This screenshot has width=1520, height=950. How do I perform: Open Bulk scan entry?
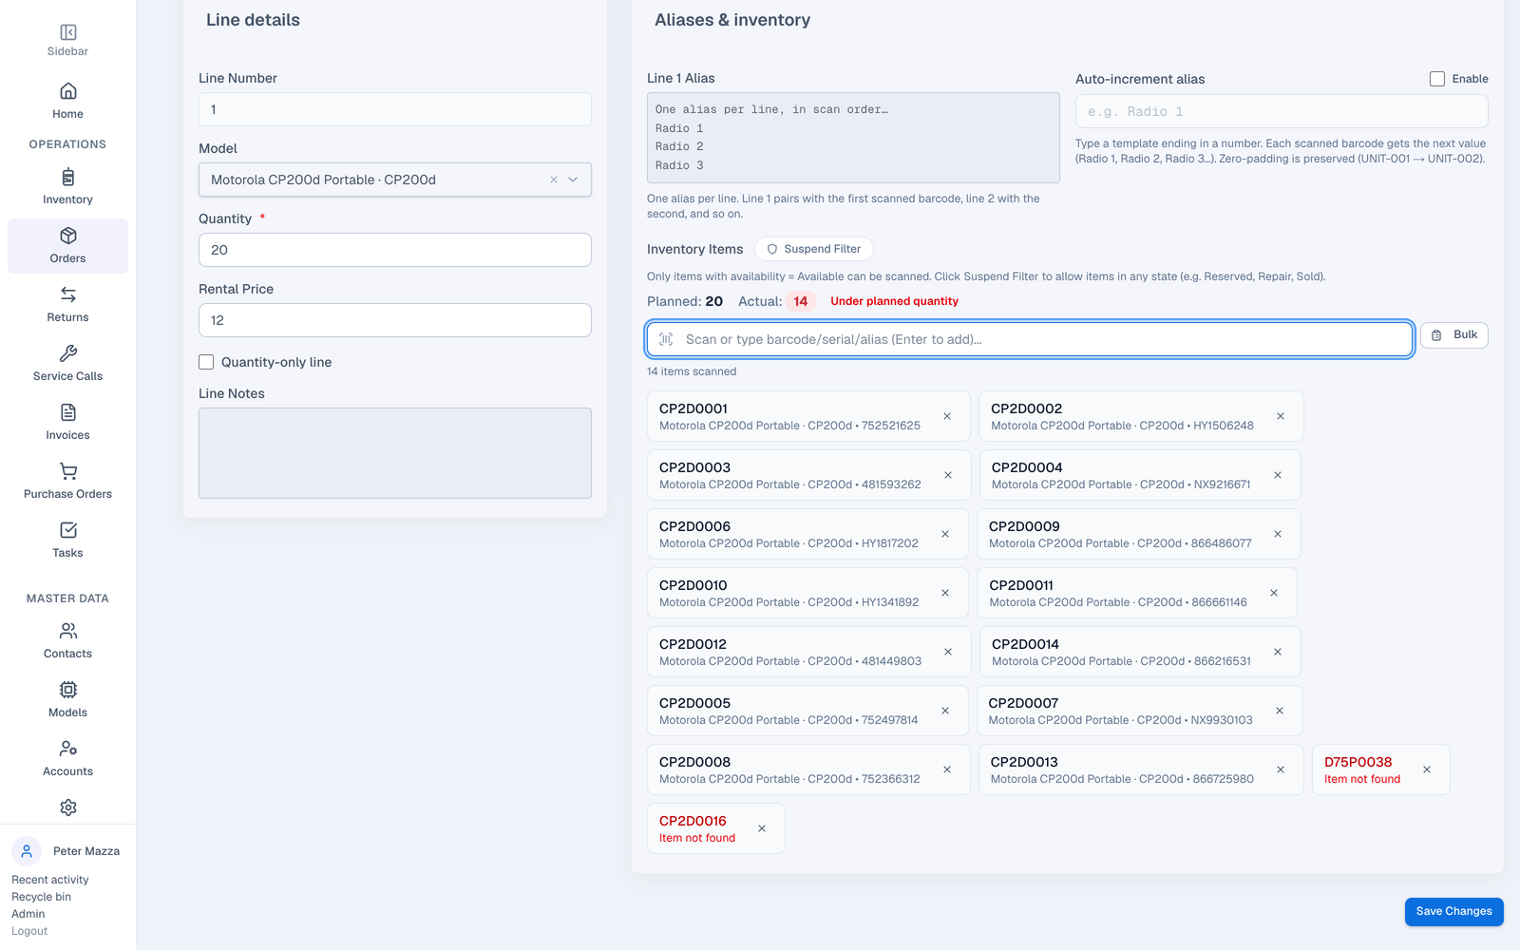[x=1454, y=335]
